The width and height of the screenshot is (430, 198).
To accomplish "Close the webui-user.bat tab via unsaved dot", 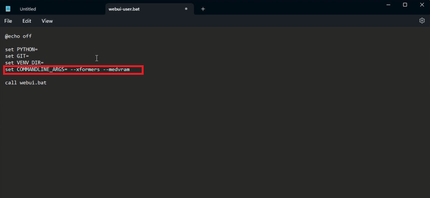I will pyautogui.click(x=186, y=9).
